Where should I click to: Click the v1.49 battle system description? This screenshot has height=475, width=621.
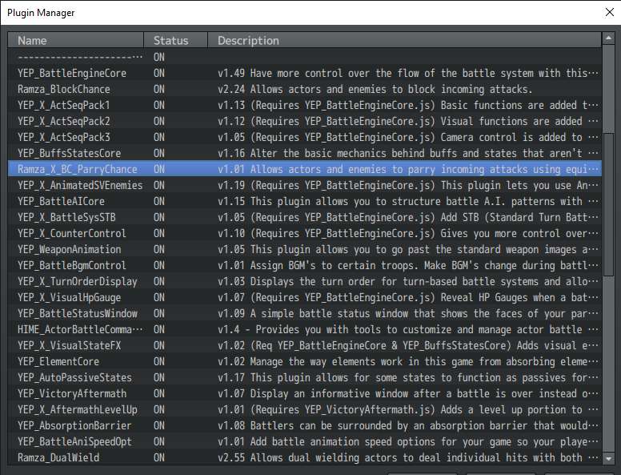pyautogui.click(x=408, y=74)
